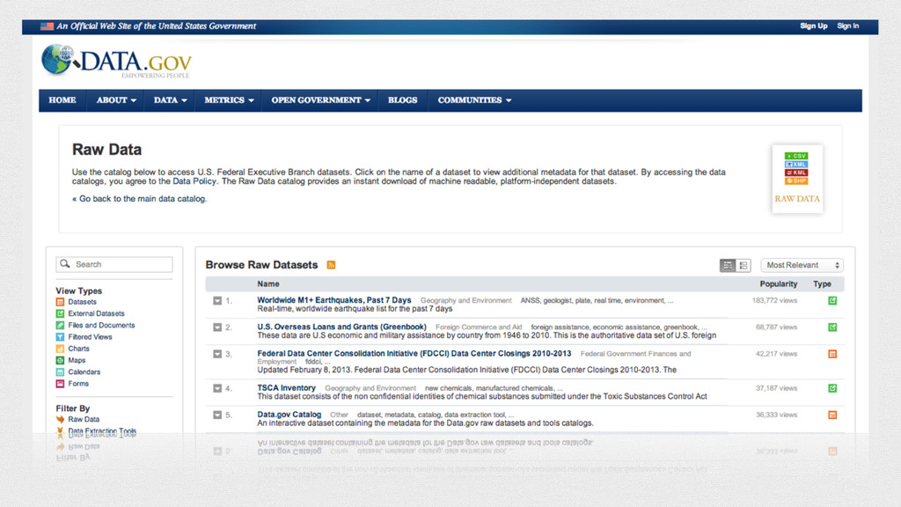Click into the sidebar Search field
The height and width of the screenshot is (507, 901).
click(114, 264)
